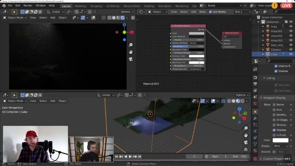This screenshot has height=166, width=295.
Task: Open the Modifiers wrench tab icon
Action: coord(255,118)
